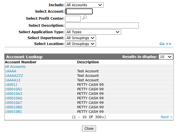Click into the Select Profit Center field

pos(73,19)
